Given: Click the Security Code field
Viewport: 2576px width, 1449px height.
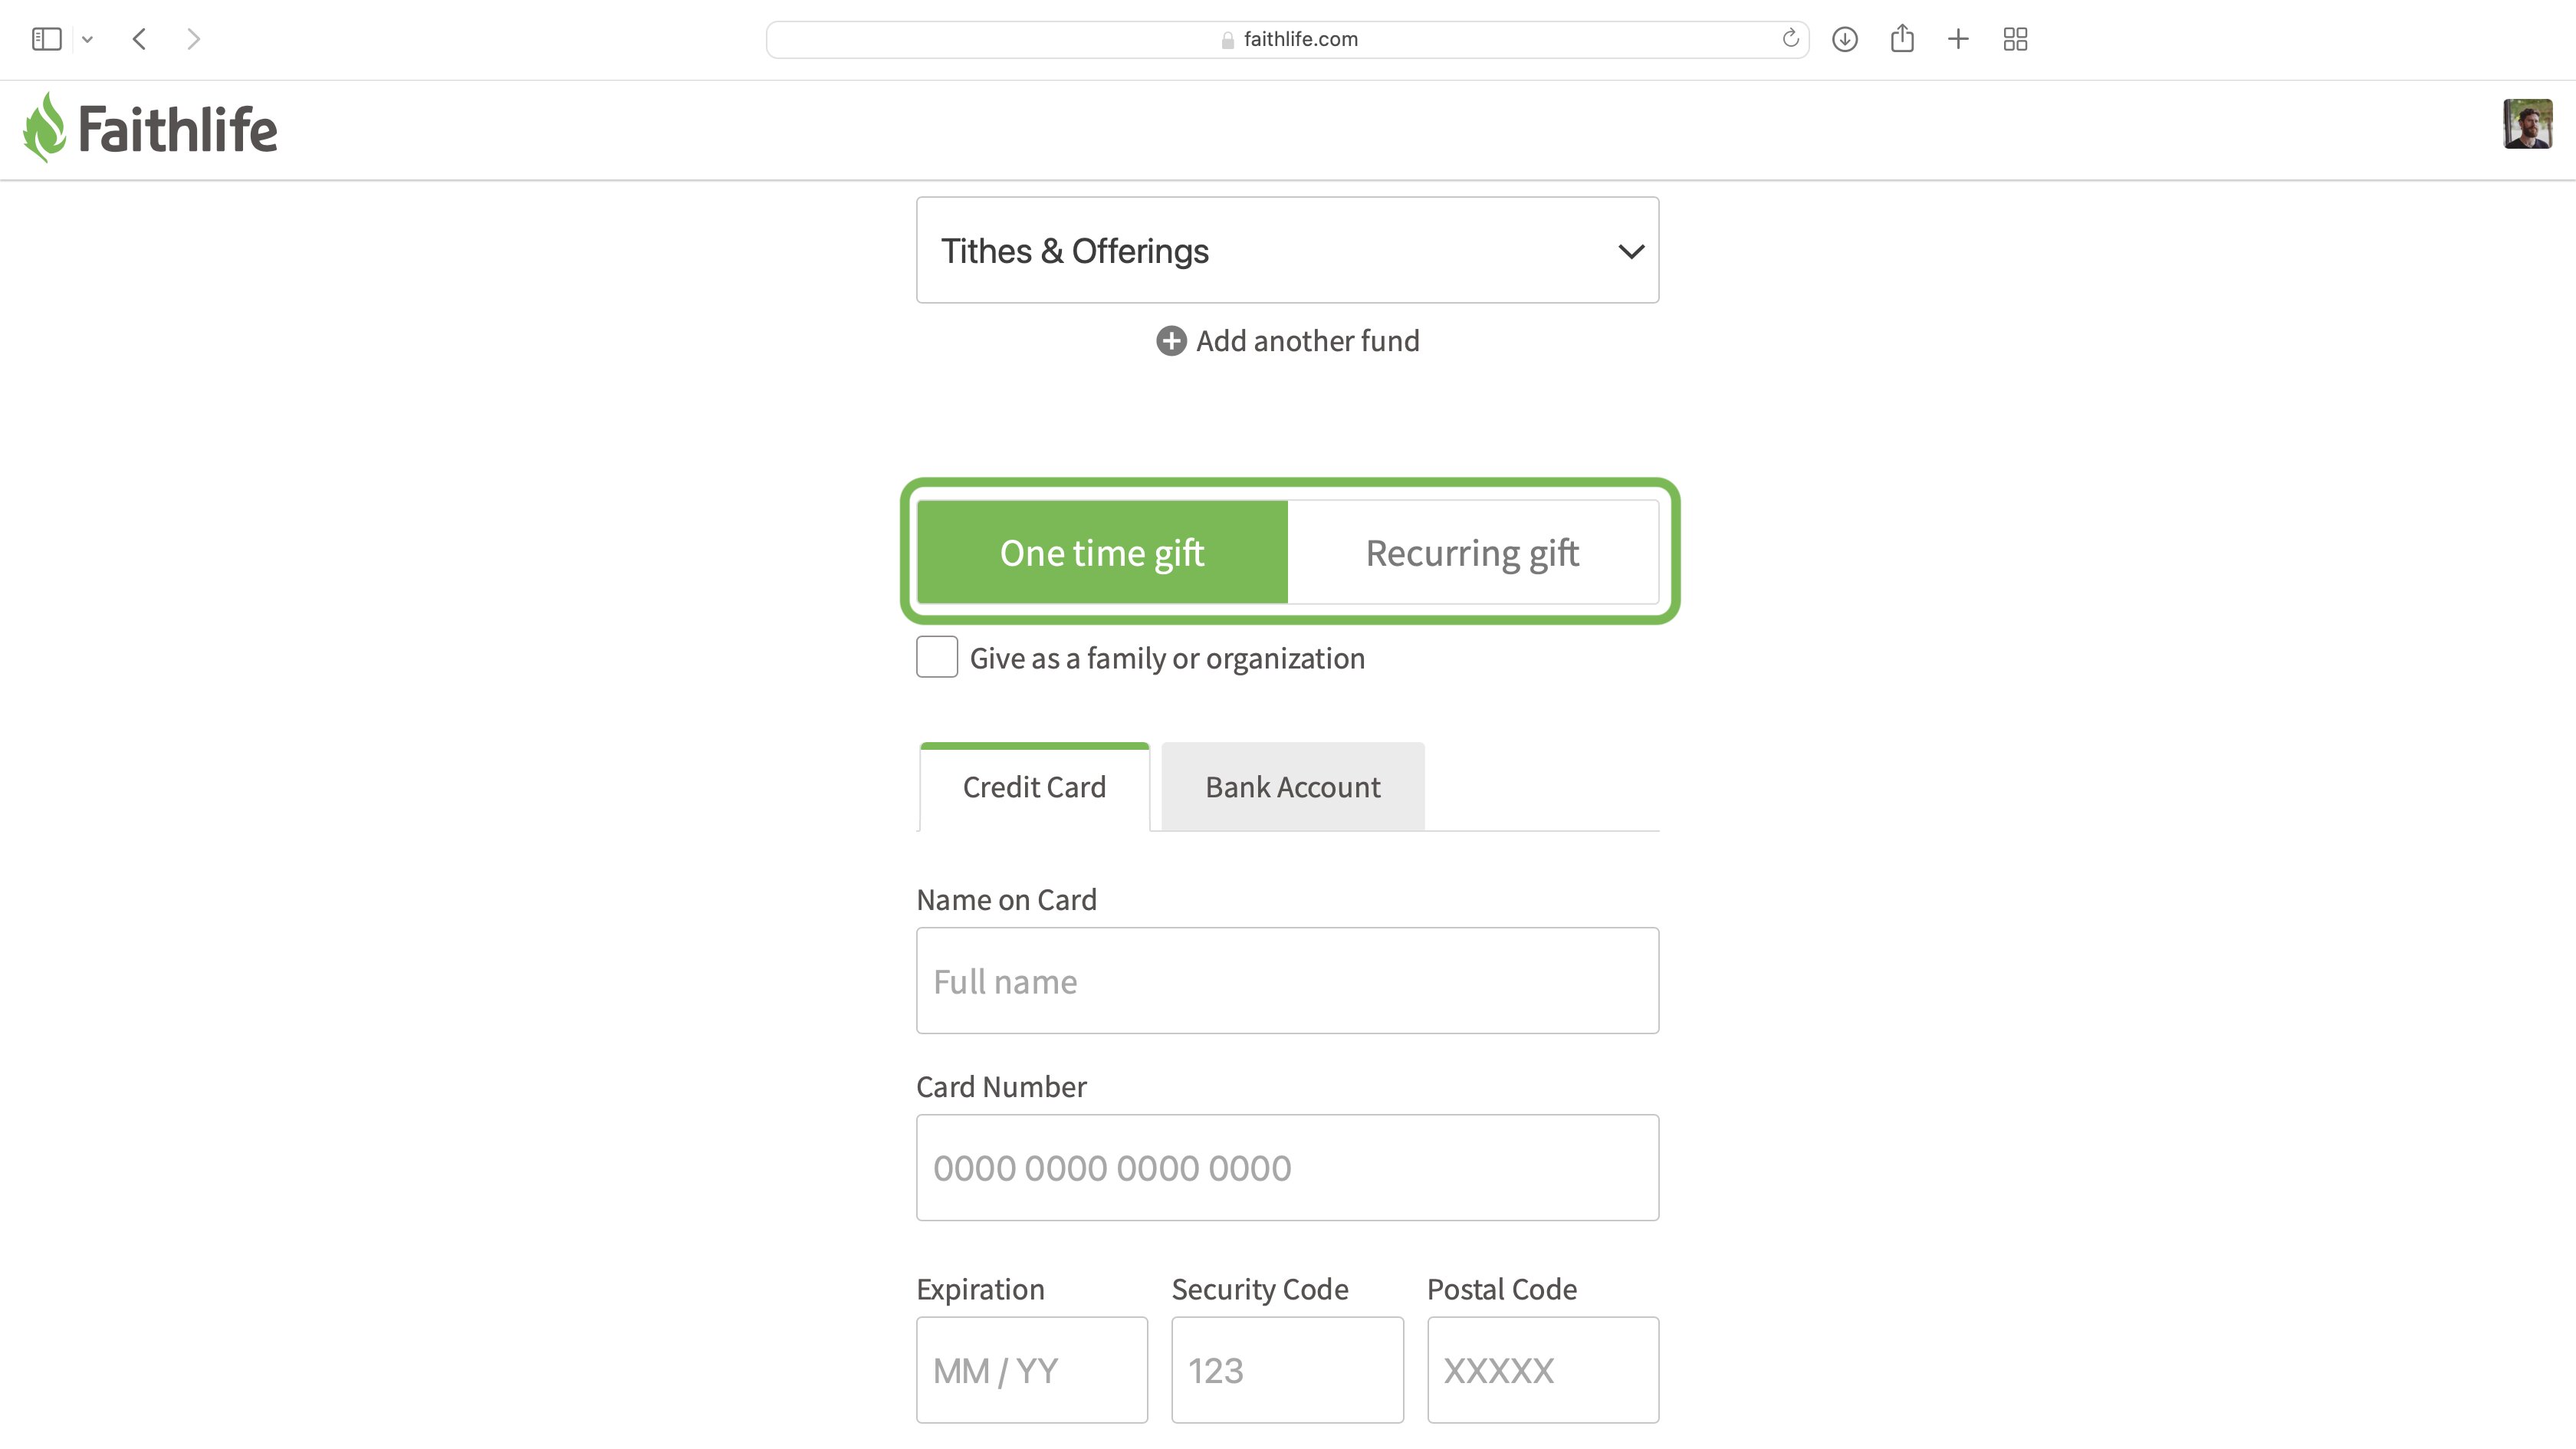Looking at the screenshot, I should [1287, 1370].
